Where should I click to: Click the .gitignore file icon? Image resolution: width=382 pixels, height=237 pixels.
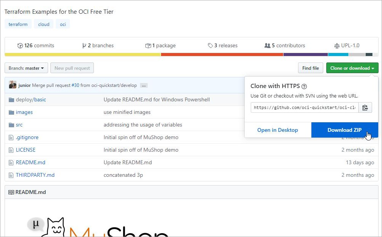11,138
